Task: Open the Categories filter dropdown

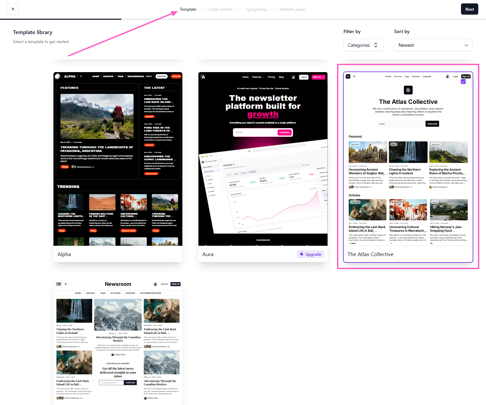Action: tap(363, 45)
